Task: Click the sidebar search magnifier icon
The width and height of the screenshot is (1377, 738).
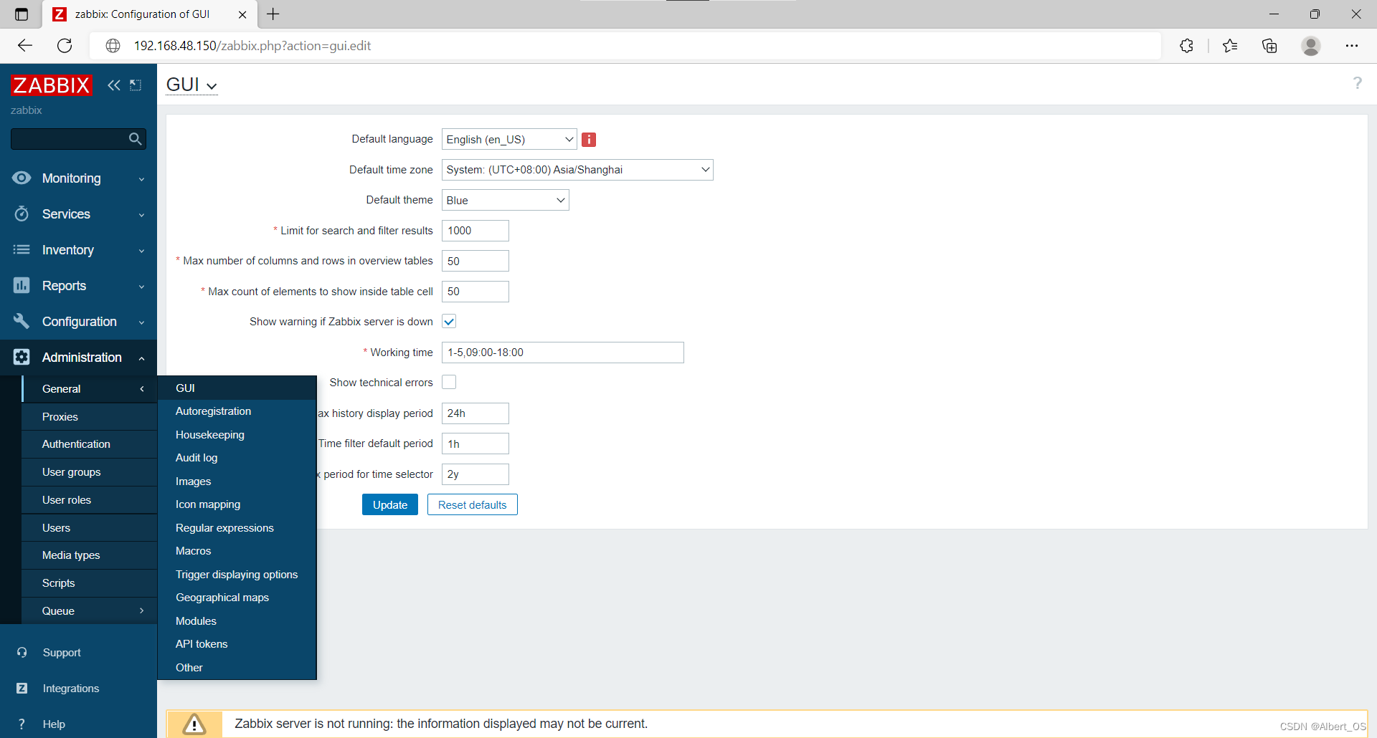Action: [135, 139]
